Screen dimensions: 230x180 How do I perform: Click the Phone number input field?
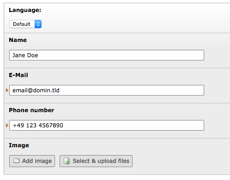tap(107, 125)
